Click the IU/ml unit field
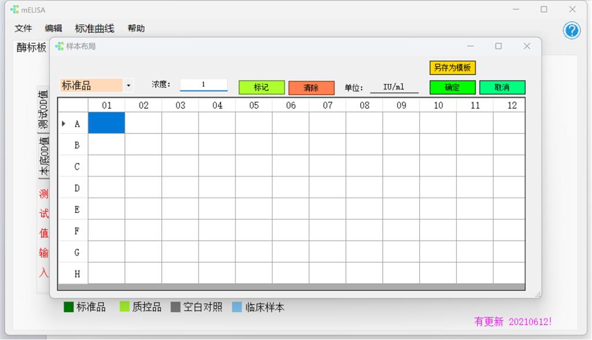Image resolution: width=592 pixels, height=340 pixels. coord(394,87)
